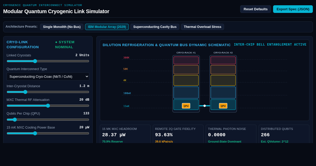
Task: Select Single Monolith (No Bus) preset
Action: click(62, 27)
